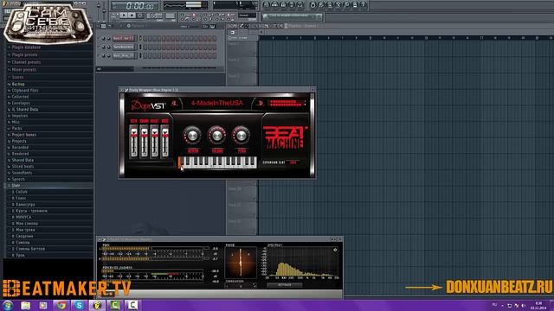Mute the top channel via its green LED
The image size is (554, 311).
point(99,38)
